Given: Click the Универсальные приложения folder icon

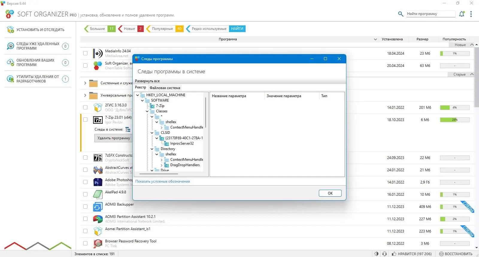Looking at the screenshot, I should pos(93,95).
